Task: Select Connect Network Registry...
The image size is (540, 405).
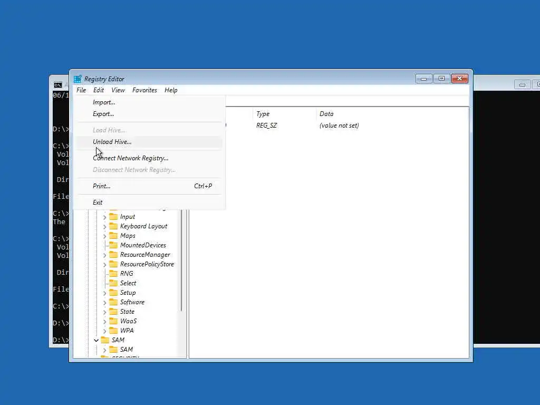Action: coord(149,158)
